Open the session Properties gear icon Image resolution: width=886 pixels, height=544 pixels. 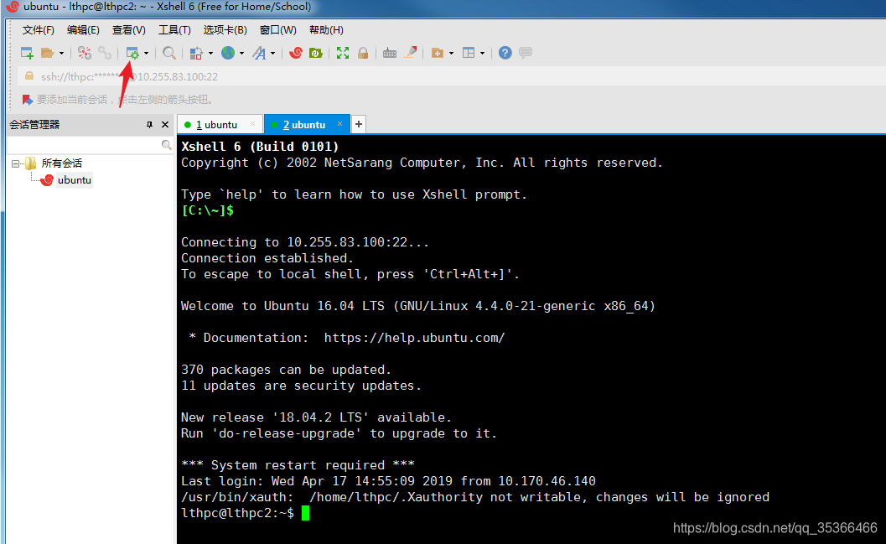[132, 53]
